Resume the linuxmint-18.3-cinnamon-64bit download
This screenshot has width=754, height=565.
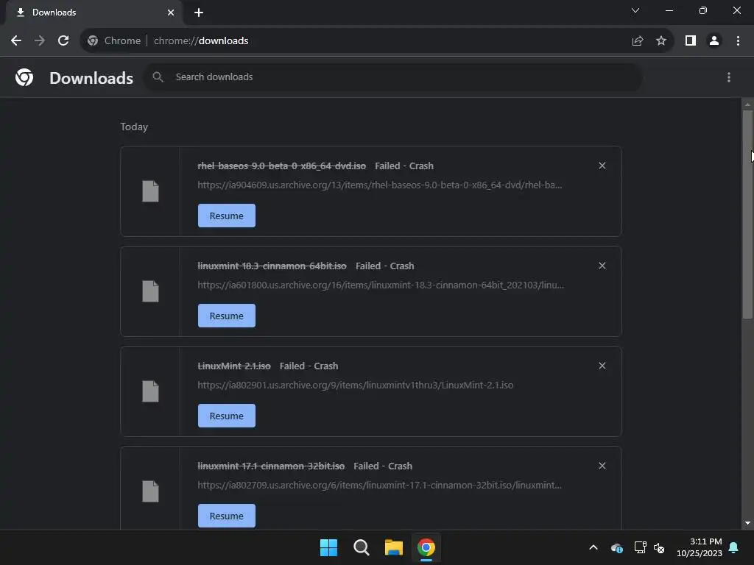[227, 316]
